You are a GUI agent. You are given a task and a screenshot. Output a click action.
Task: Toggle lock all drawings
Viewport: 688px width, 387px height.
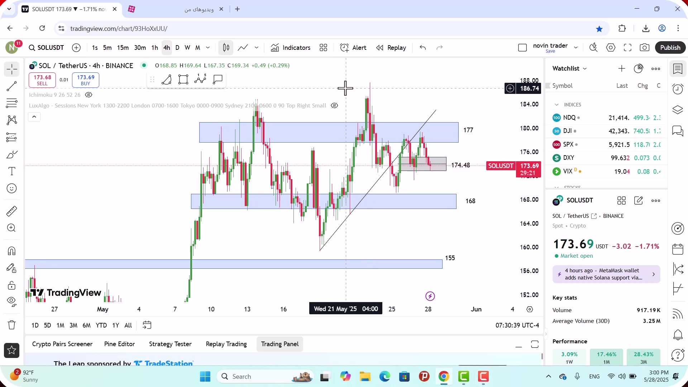[x=12, y=285]
